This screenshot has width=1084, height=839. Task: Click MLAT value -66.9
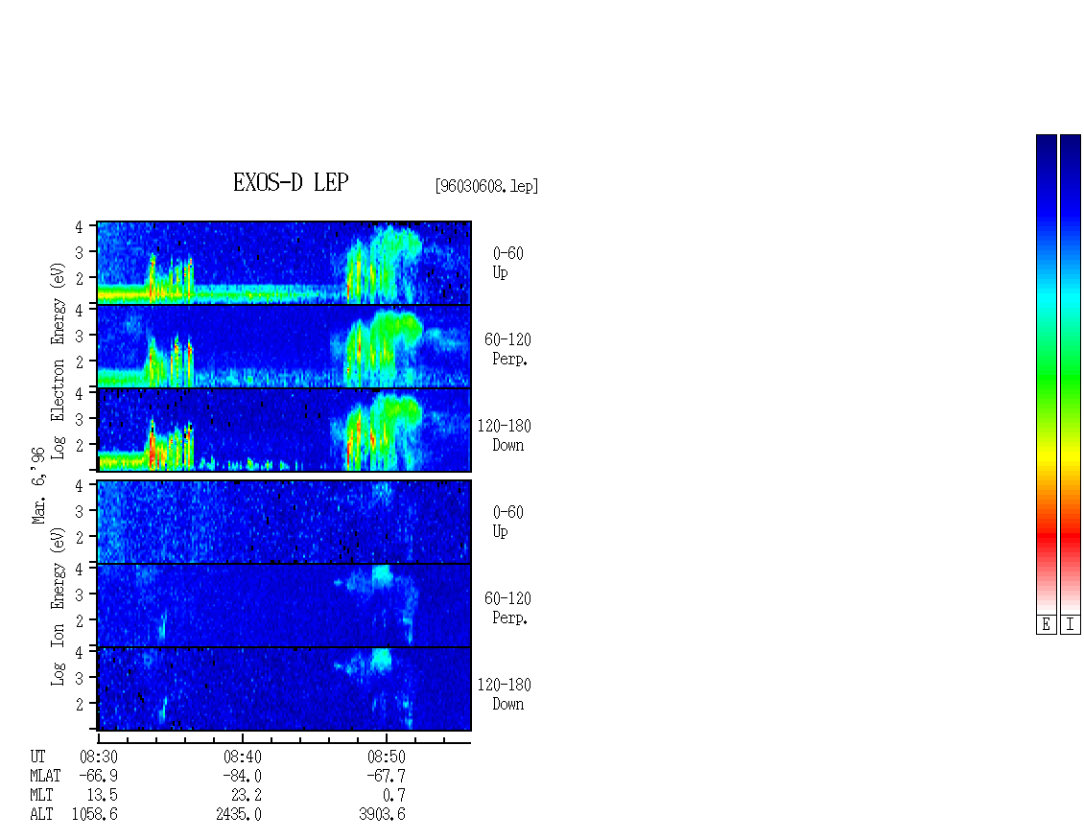98,776
